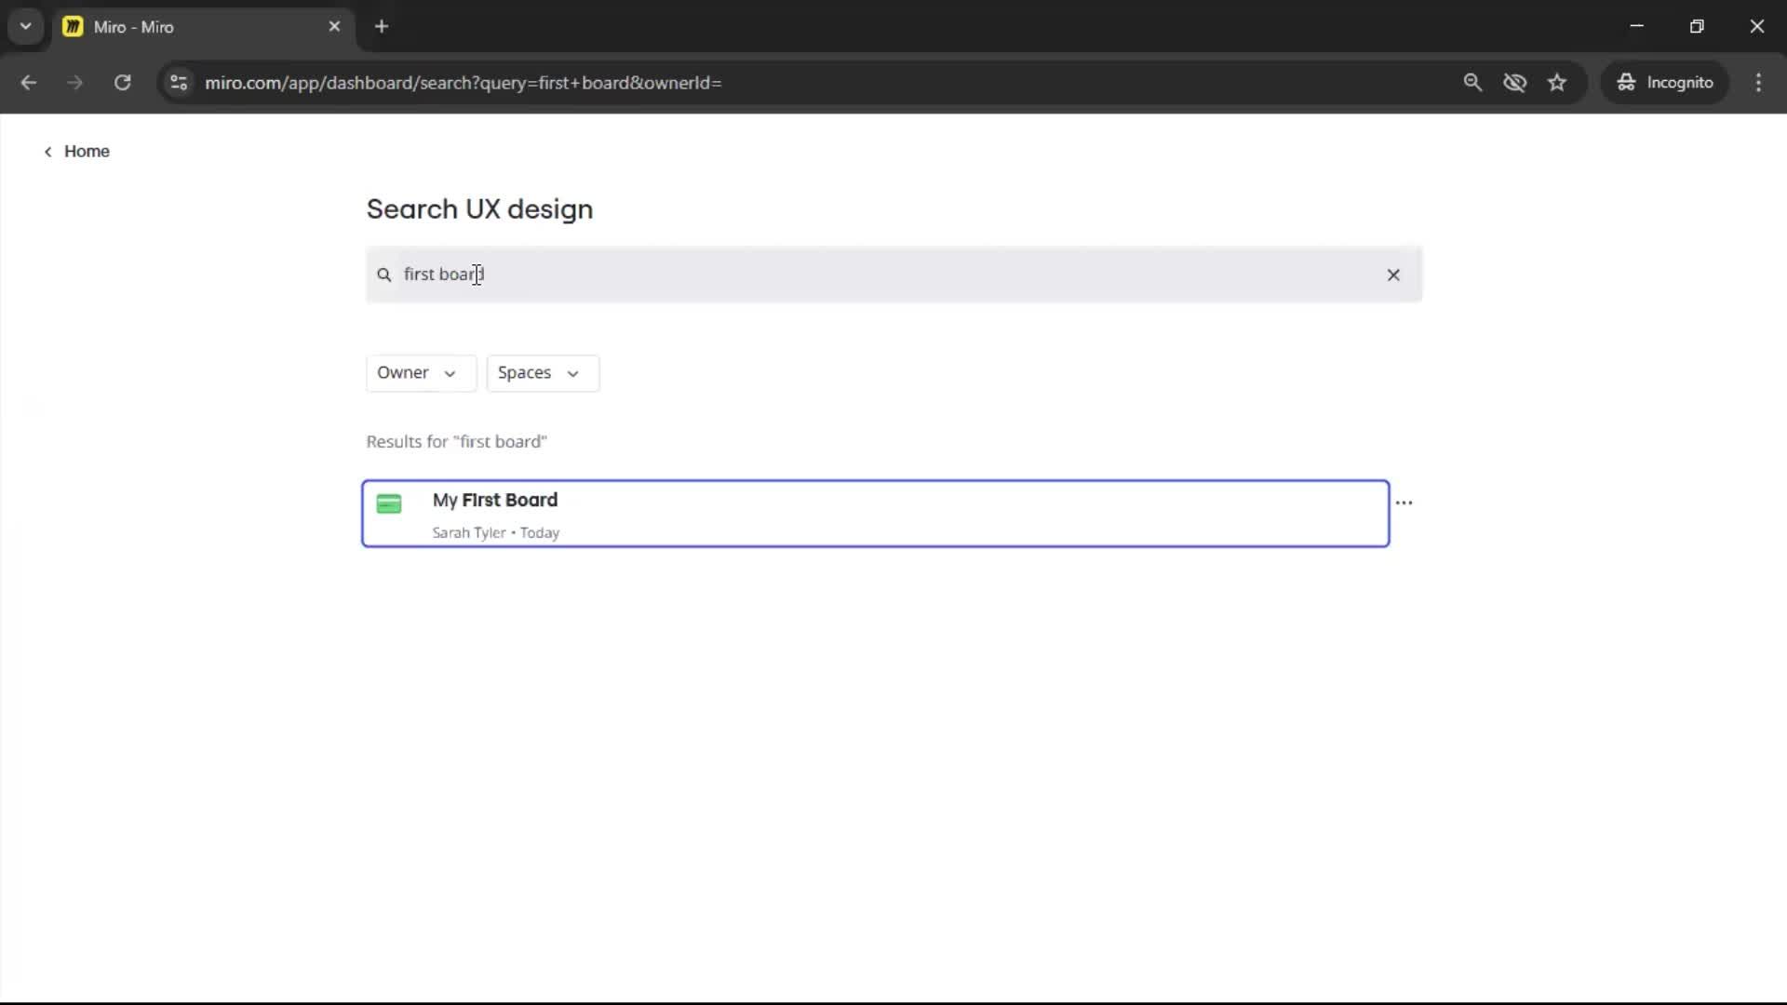The height and width of the screenshot is (1005, 1787).
Task: Open the Incognito profile indicator
Action: pyautogui.click(x=1665, y=83)
